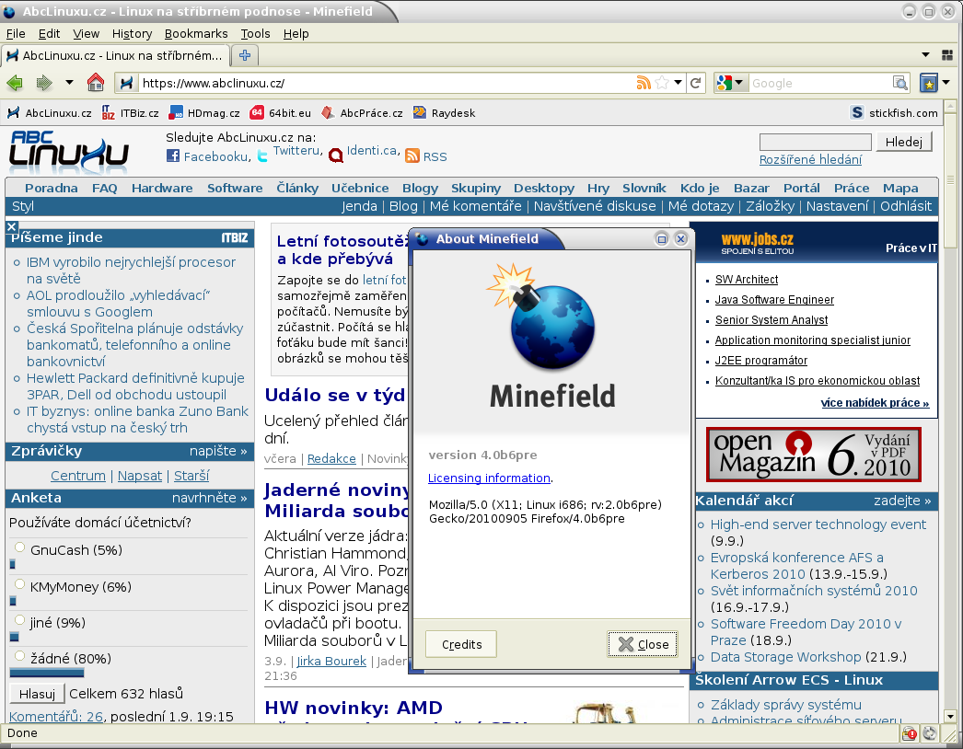Submit the poll with Hlasuj button
Viewport: 963px width, 749px height.
(x=37, y=694)
